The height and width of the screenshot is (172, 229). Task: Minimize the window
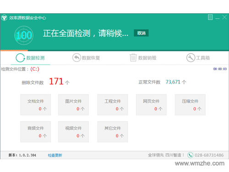[218, 18]
